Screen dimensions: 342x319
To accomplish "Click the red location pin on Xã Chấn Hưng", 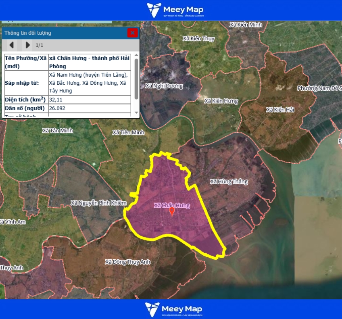I will tap(172, 211).
